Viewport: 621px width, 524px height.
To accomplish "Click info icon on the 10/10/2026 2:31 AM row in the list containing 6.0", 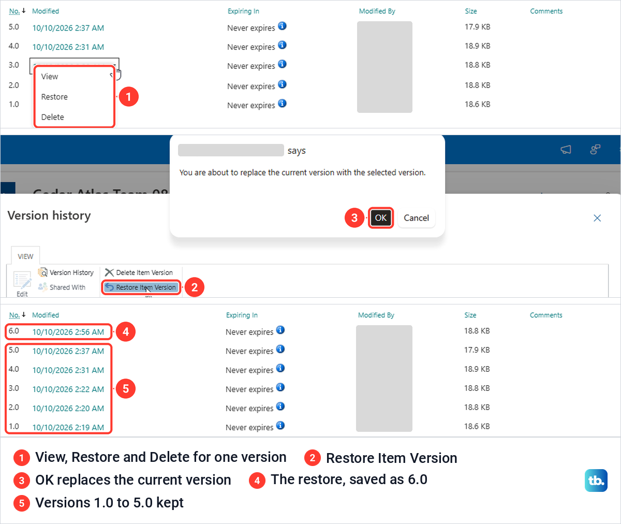I will pos(280,368).
